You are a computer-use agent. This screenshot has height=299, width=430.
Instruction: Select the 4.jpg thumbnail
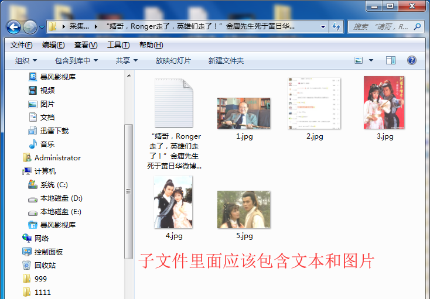click(x=173, y=202)
